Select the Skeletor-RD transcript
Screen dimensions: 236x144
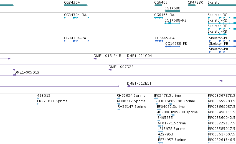(x=217, y=20)
